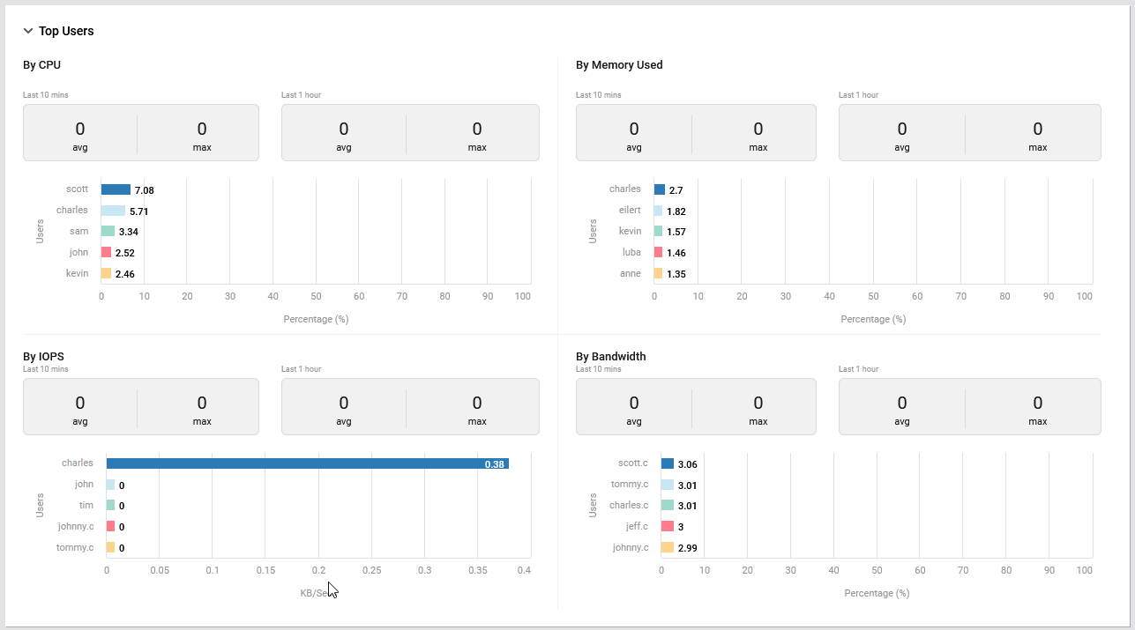Image resolution: width=1135 pixels, height=630 pixels.
Task: Collapse the Top Users section chevron
Action: (x=28, y=31)
